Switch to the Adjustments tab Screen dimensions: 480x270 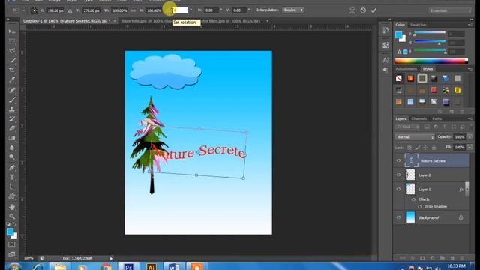[406, 69]
